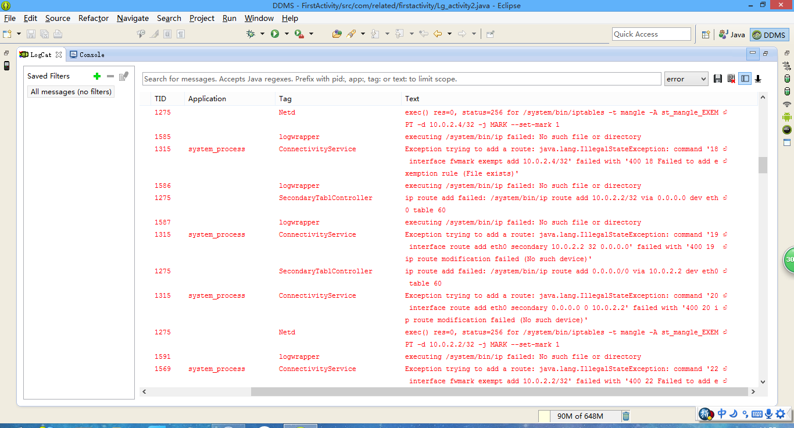Click the logcat message search field
This screenshot has height=428, width=794.
(401, 79)
